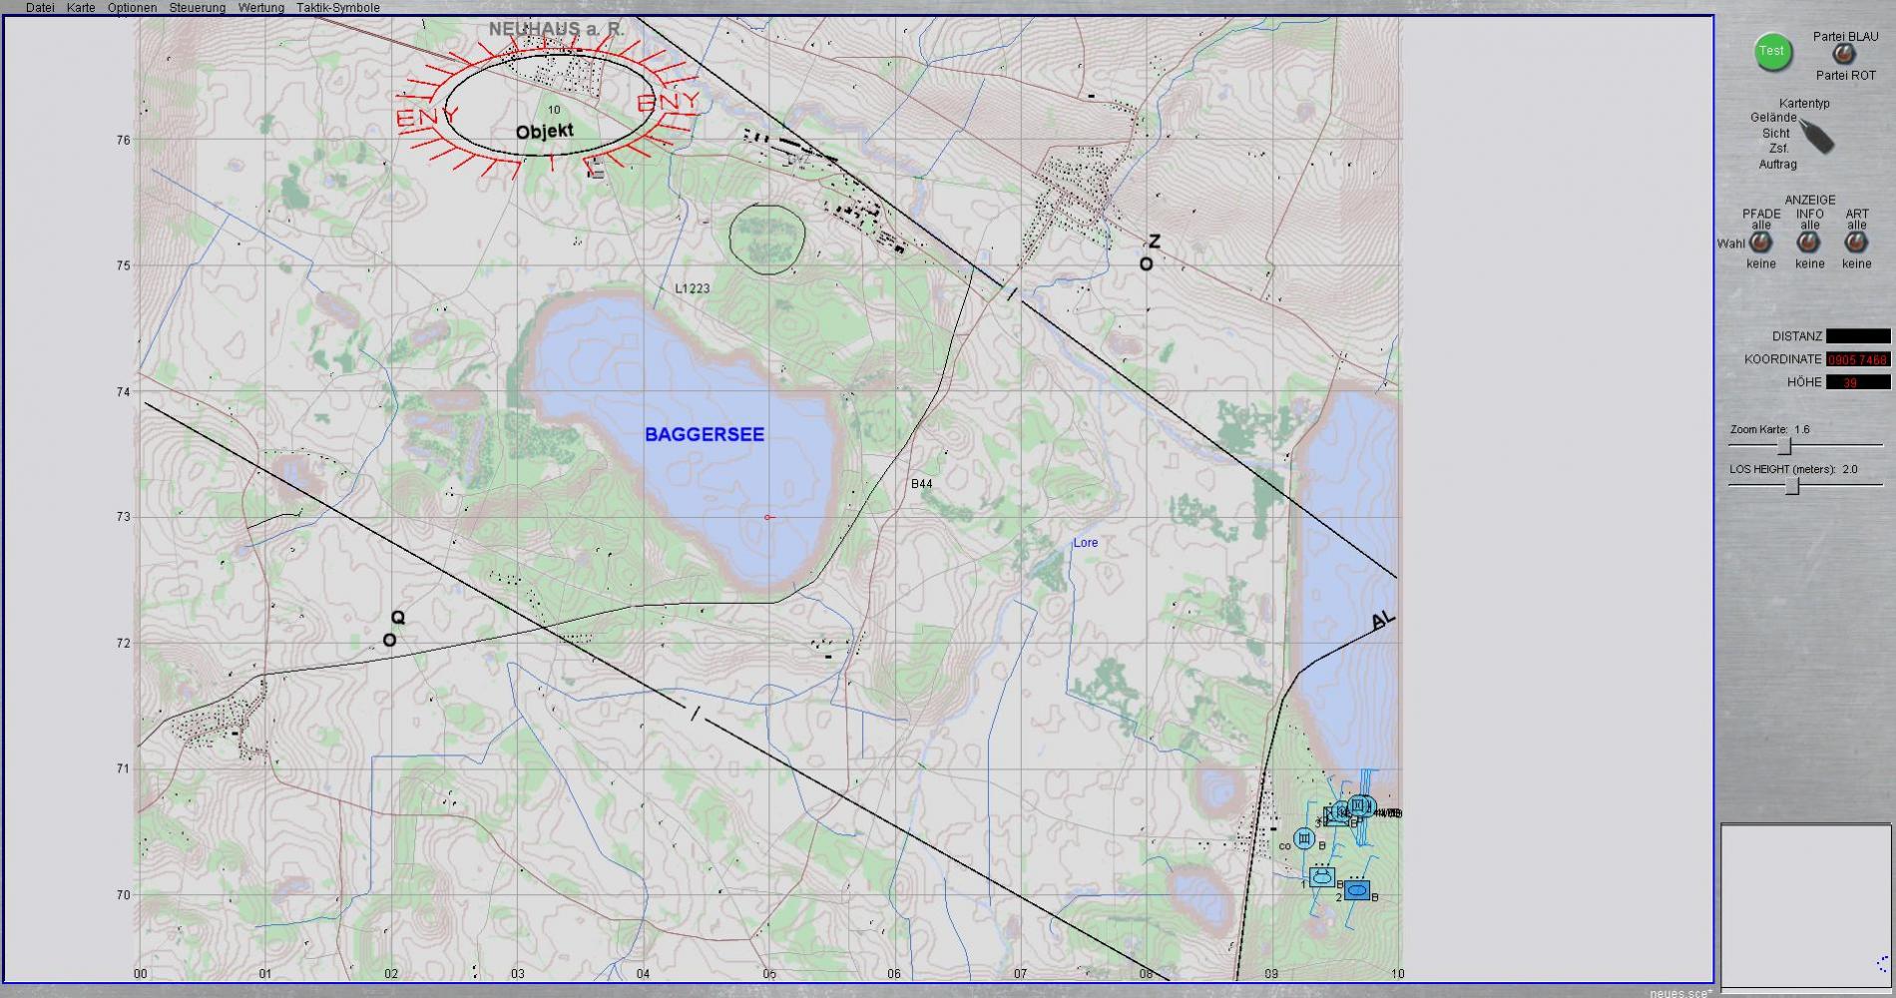
Task: Toggle the ART display switch
Action: tap(1856, 244)
